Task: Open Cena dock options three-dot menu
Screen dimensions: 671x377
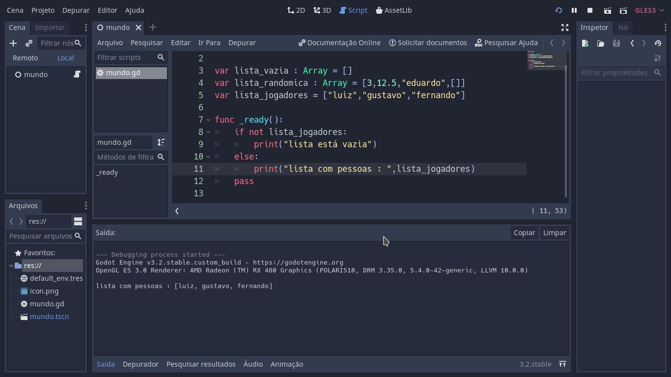Action: 85,27
